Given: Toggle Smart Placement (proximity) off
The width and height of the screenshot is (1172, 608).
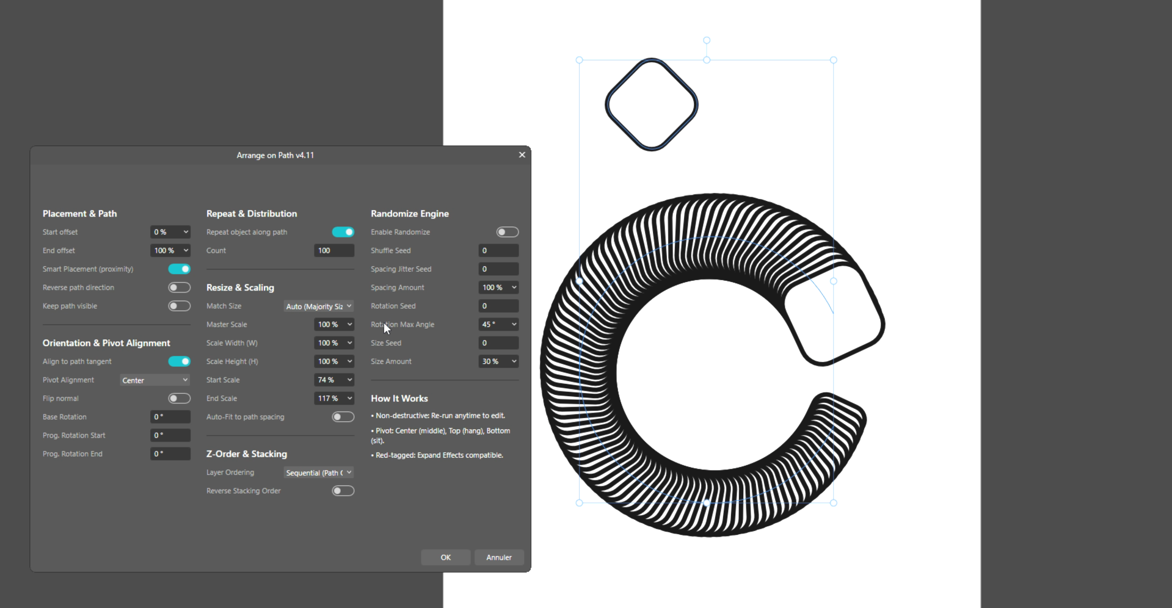Looking at the screenshot, I should (180, 269).
